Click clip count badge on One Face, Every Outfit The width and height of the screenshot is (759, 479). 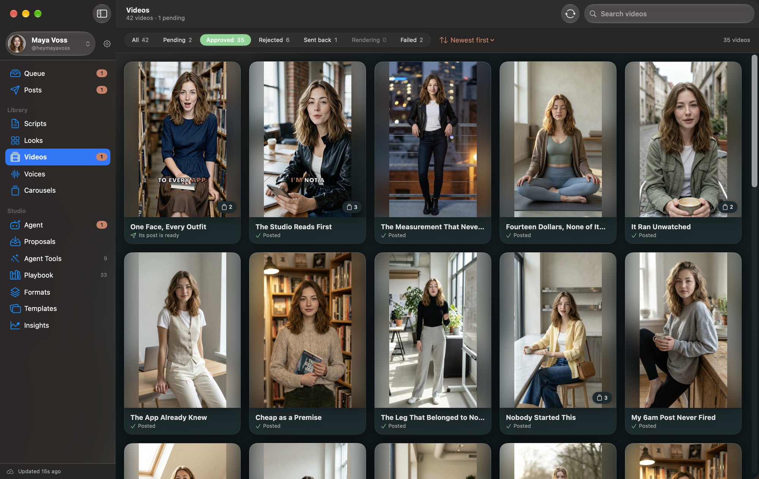(227, 207)
